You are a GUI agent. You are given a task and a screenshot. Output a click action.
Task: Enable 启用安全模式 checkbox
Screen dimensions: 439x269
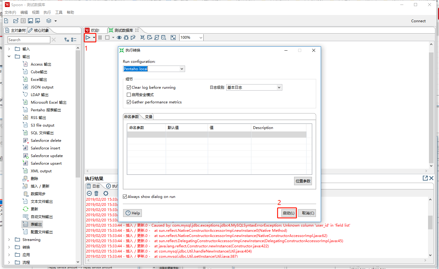pos(129,95)
